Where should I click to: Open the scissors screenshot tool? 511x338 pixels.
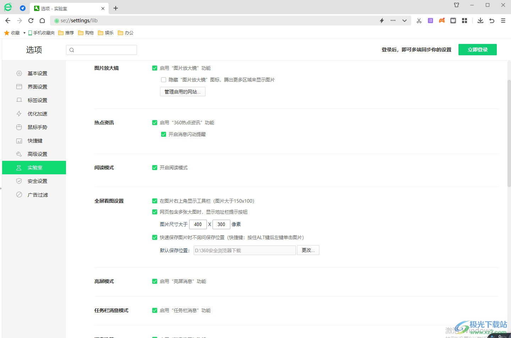tap(419, 21)
